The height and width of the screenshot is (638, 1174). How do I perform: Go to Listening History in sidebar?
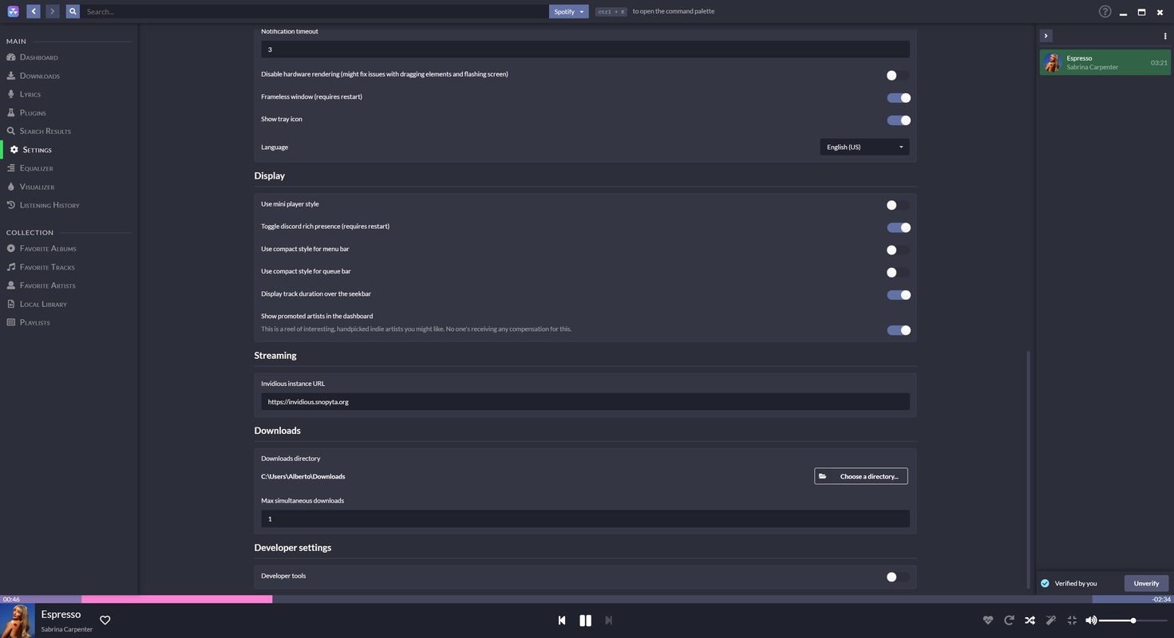tap(49, 205)
